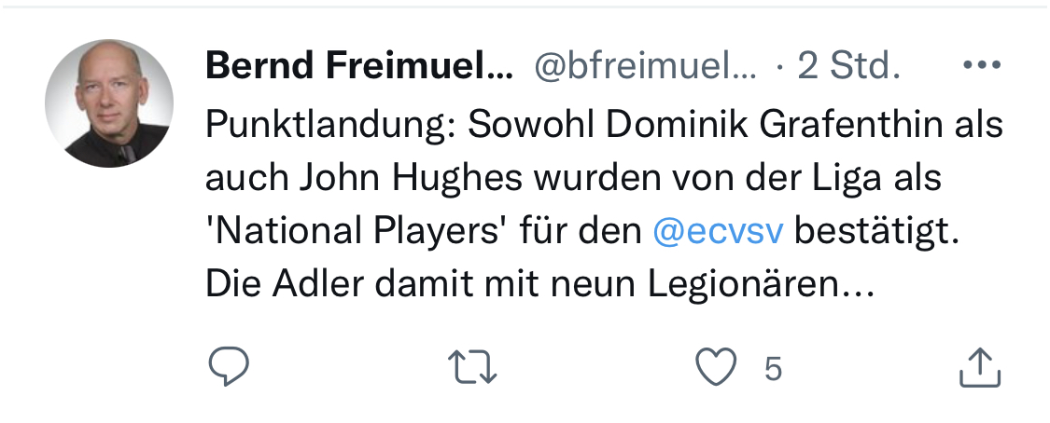Reply to Bernd Freimueller's tweet

click(229, 367)
